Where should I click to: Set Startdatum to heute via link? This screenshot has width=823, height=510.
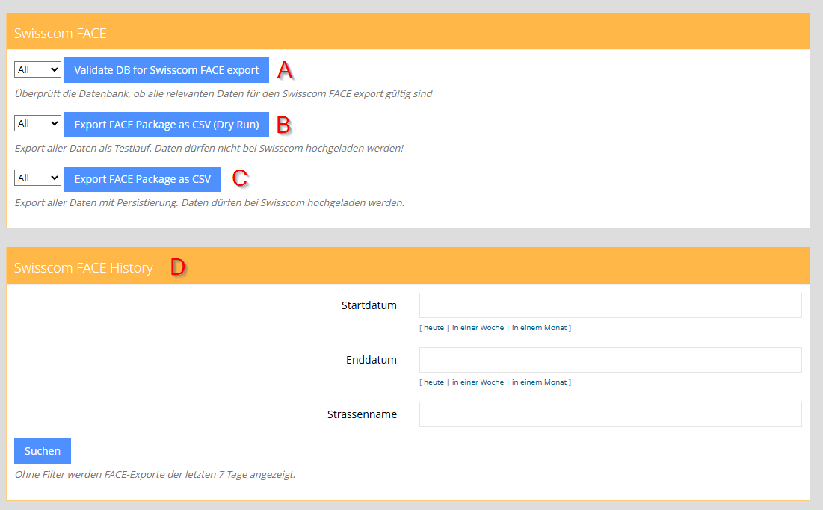[434, 328]
